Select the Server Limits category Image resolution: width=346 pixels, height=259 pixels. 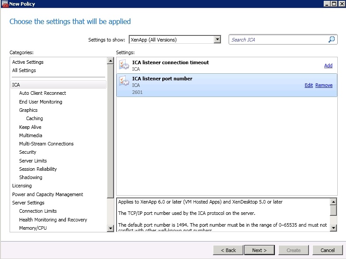tap(33, 161)
